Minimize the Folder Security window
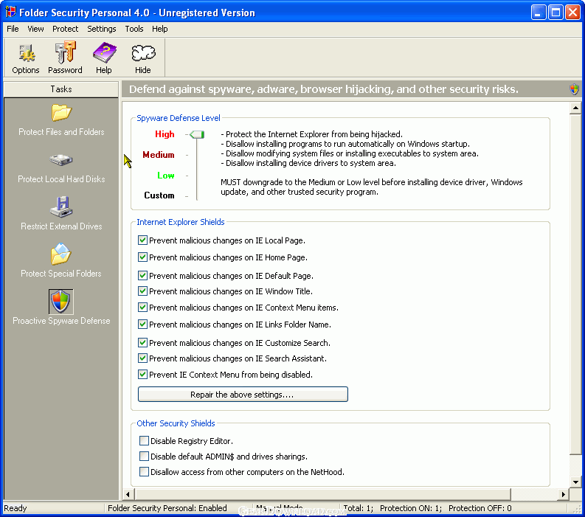 [539, 13]
